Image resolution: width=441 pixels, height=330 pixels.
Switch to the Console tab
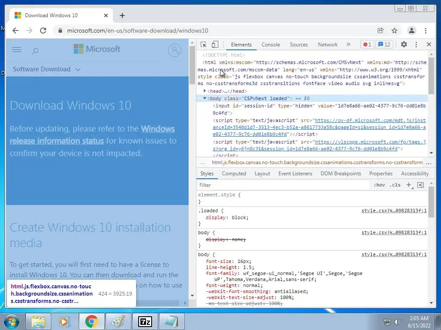coord(270,45)
